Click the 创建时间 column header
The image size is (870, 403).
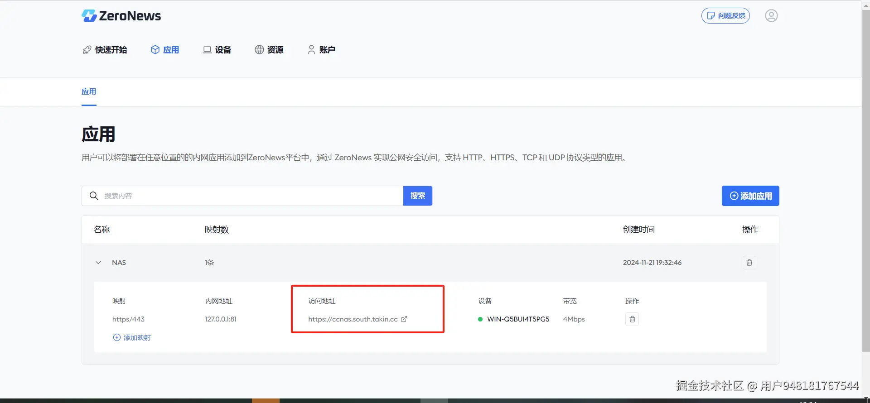pyautogui.click(x=639, y=230)
